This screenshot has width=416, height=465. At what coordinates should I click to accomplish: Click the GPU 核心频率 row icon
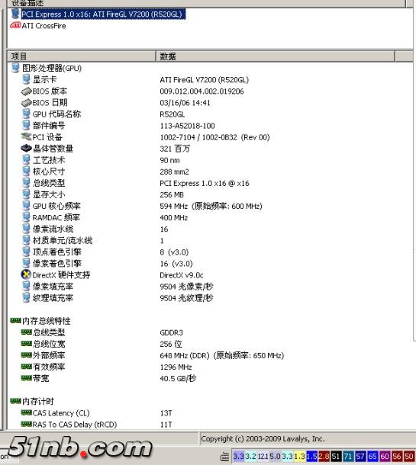[26, 206]
